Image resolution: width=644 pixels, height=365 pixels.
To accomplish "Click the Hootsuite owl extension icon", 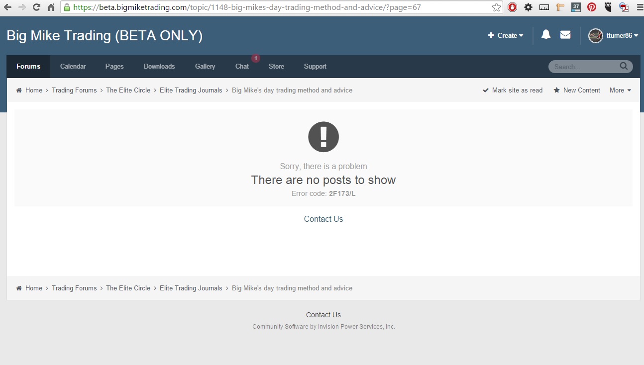I will click(x=608, y=7).
